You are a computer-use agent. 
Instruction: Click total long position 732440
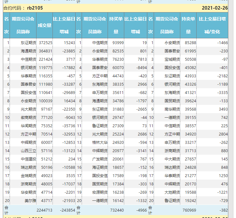coord(117,210)
